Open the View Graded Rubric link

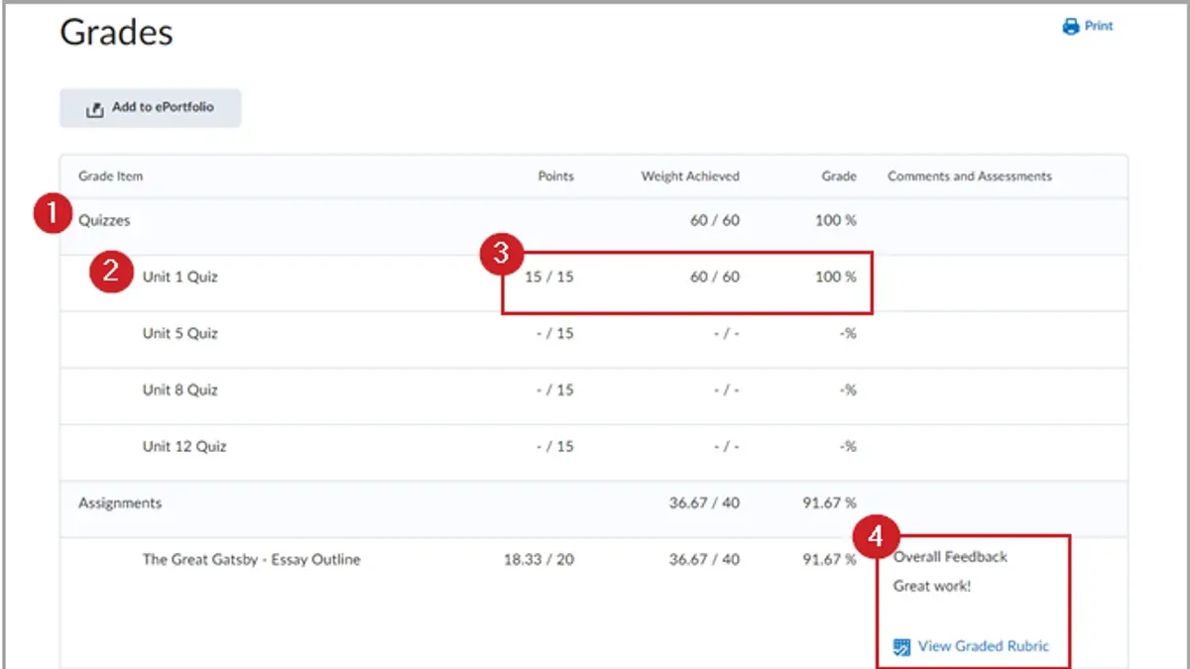click(984, 646)
